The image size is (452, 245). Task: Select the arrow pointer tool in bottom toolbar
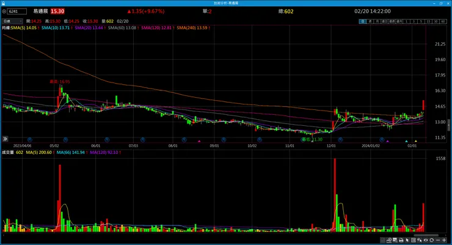[407, 240]
